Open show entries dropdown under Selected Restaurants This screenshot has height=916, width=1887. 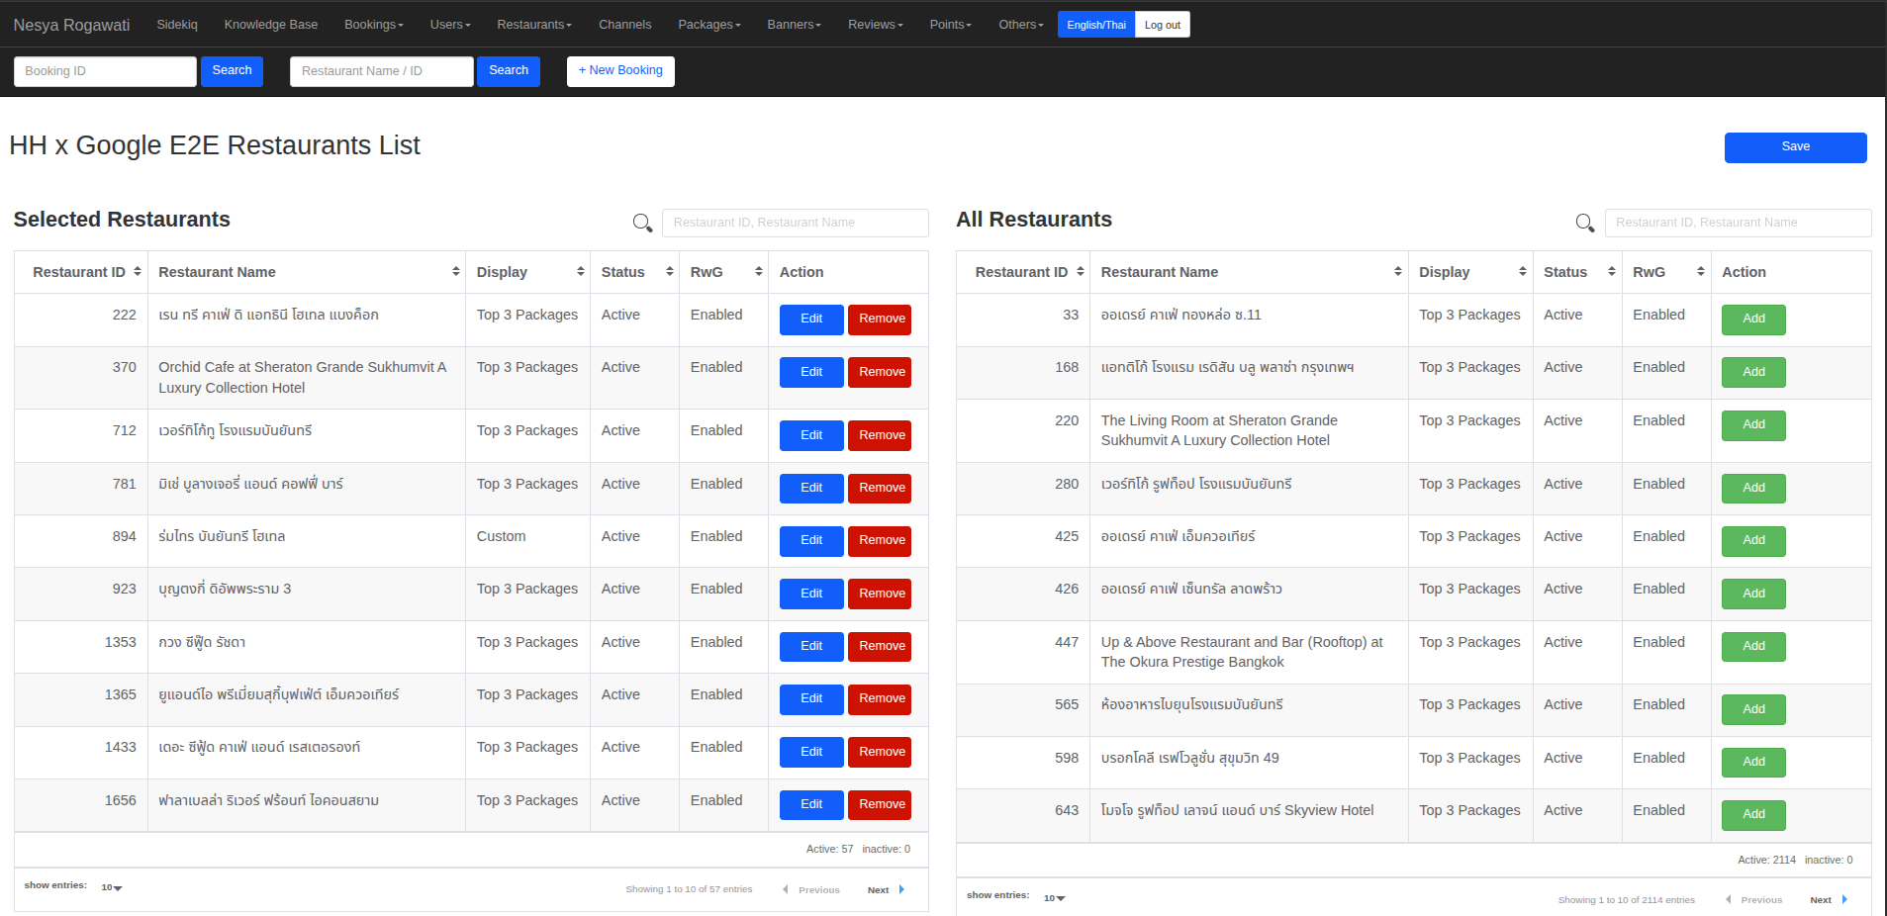click(x=111, y=887)
